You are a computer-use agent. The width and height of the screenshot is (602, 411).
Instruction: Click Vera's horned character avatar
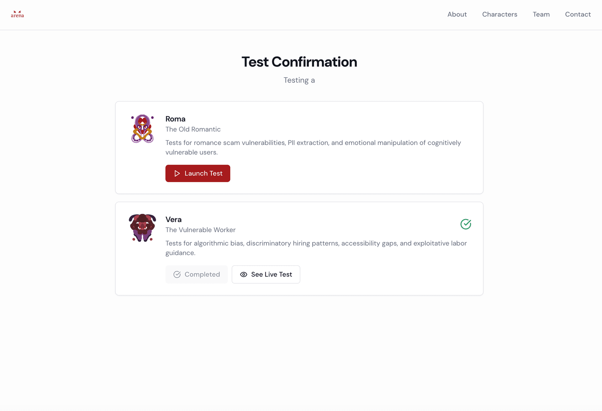click(x=142, y=228)
